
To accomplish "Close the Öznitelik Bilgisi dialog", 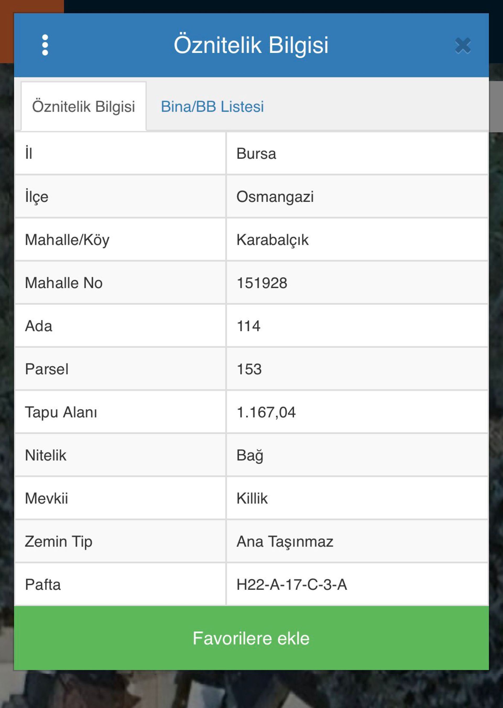I will 463,46.
